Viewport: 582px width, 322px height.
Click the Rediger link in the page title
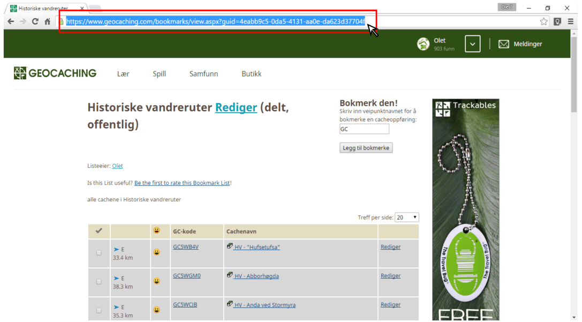tap(236, 107)
